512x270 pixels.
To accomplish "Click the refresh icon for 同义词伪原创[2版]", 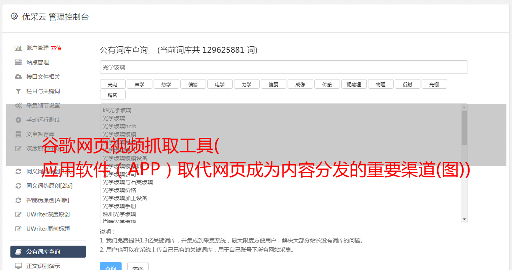I will pyautogui.click(x=18, y=186).
